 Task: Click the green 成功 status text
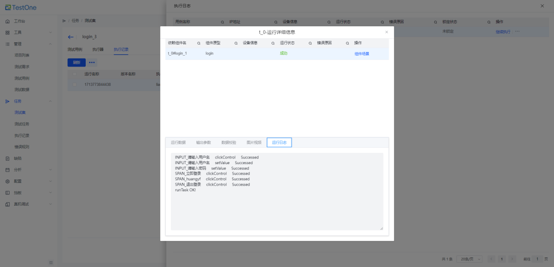[284, 53]
